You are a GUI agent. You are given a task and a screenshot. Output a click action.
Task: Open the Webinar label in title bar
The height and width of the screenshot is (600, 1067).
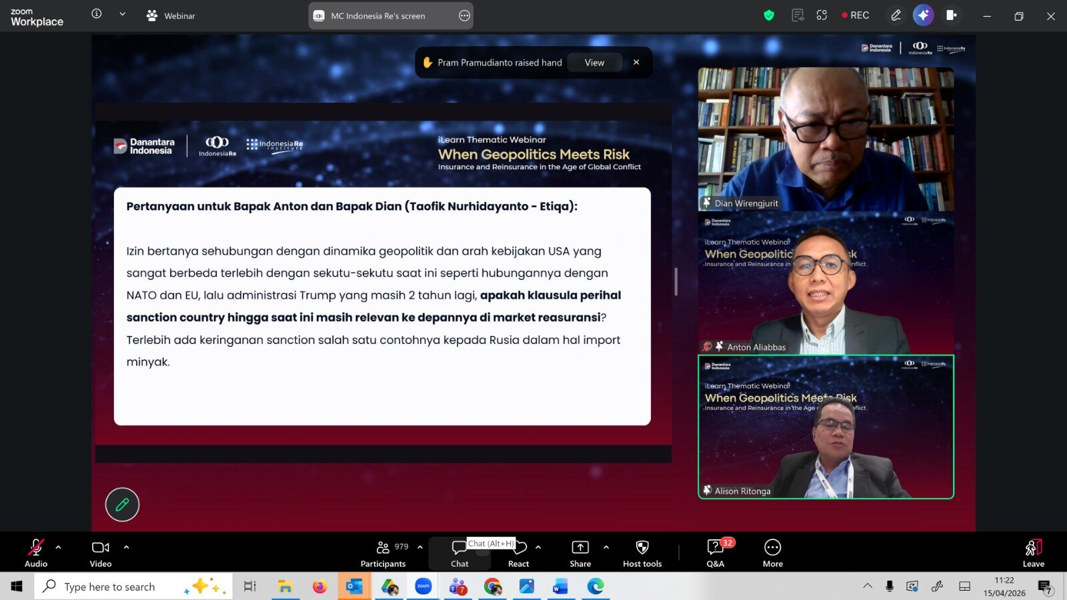click(171, 15)
